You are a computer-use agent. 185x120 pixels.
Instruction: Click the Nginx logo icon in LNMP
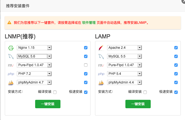11,48
